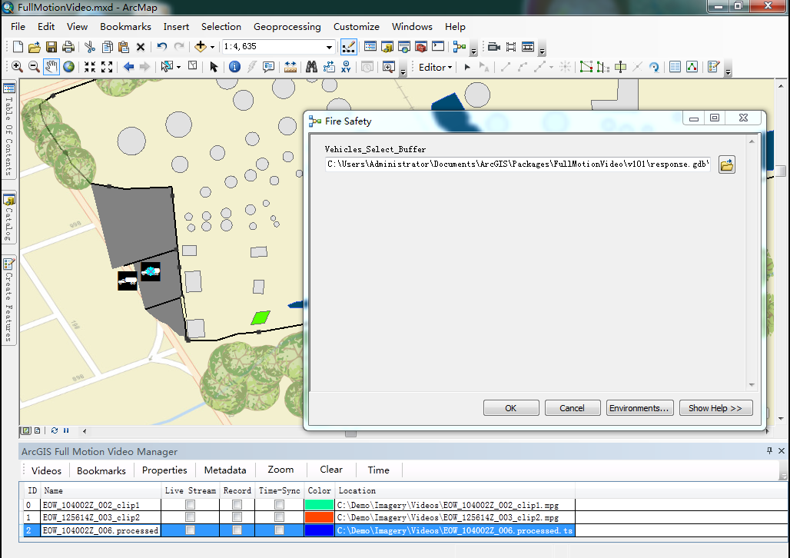Select the Identify info tool

[234, 67]
